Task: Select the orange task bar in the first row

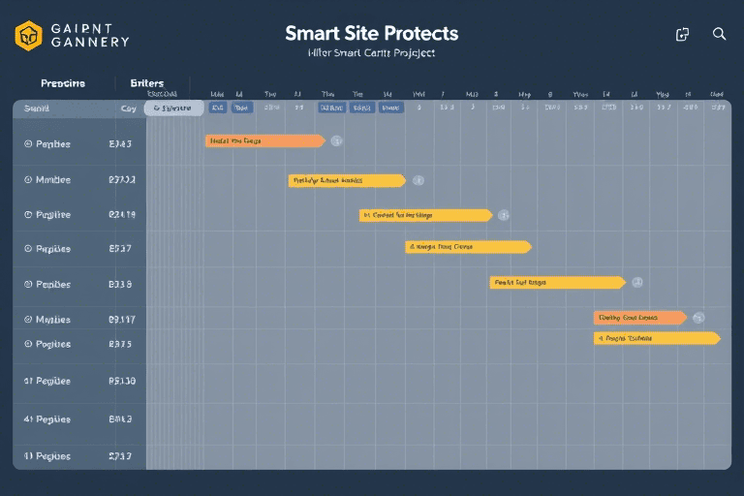Action: coord(264,140)
